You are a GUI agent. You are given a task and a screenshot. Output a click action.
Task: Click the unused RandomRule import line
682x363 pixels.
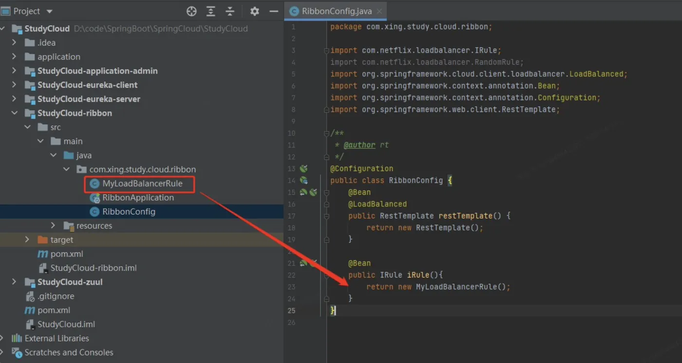(x=427, y=62)
